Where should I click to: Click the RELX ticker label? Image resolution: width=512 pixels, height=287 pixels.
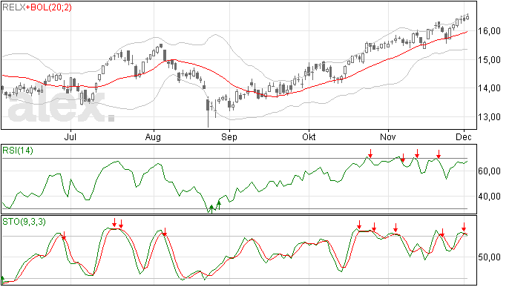pyautogui.click(x=14, y=7)
